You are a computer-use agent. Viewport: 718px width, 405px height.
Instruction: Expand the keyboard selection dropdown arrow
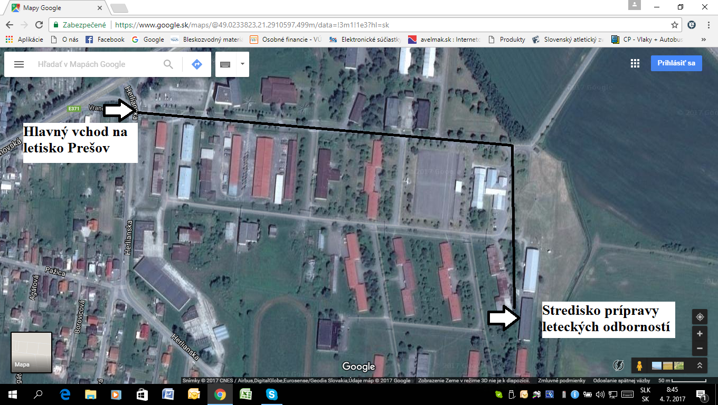point(241,64)
